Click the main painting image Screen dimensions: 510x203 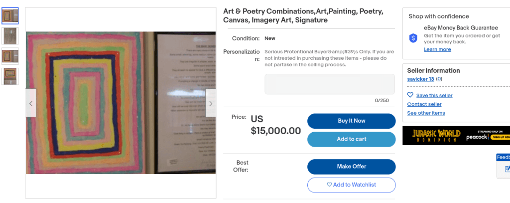click(120, 103)
